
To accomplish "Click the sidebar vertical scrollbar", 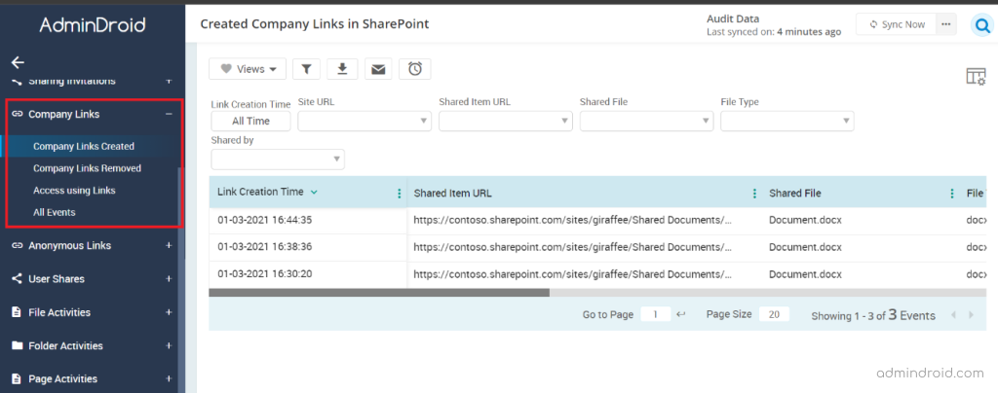I will 181,279.
